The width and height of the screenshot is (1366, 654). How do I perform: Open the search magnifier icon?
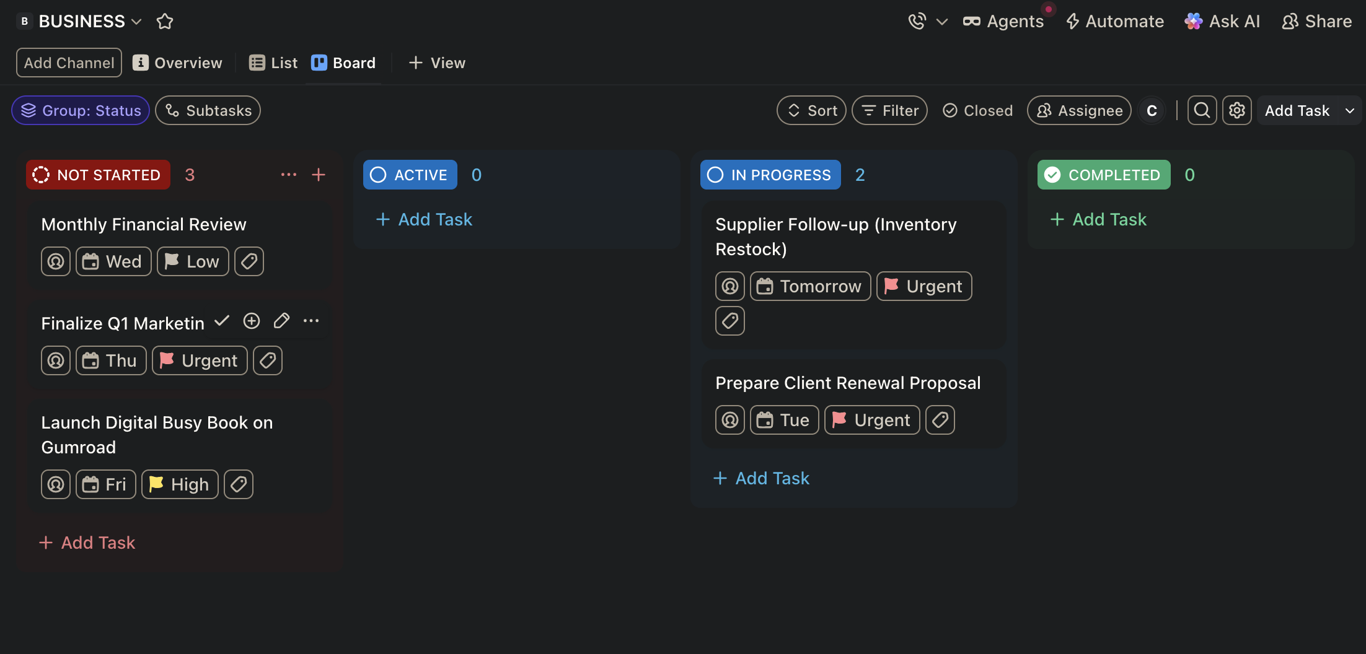click(x=1202, y=110)
